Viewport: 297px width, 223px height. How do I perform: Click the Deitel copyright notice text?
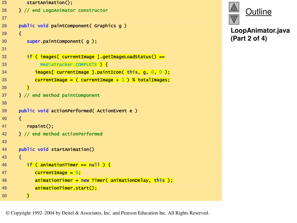[108, 213]
